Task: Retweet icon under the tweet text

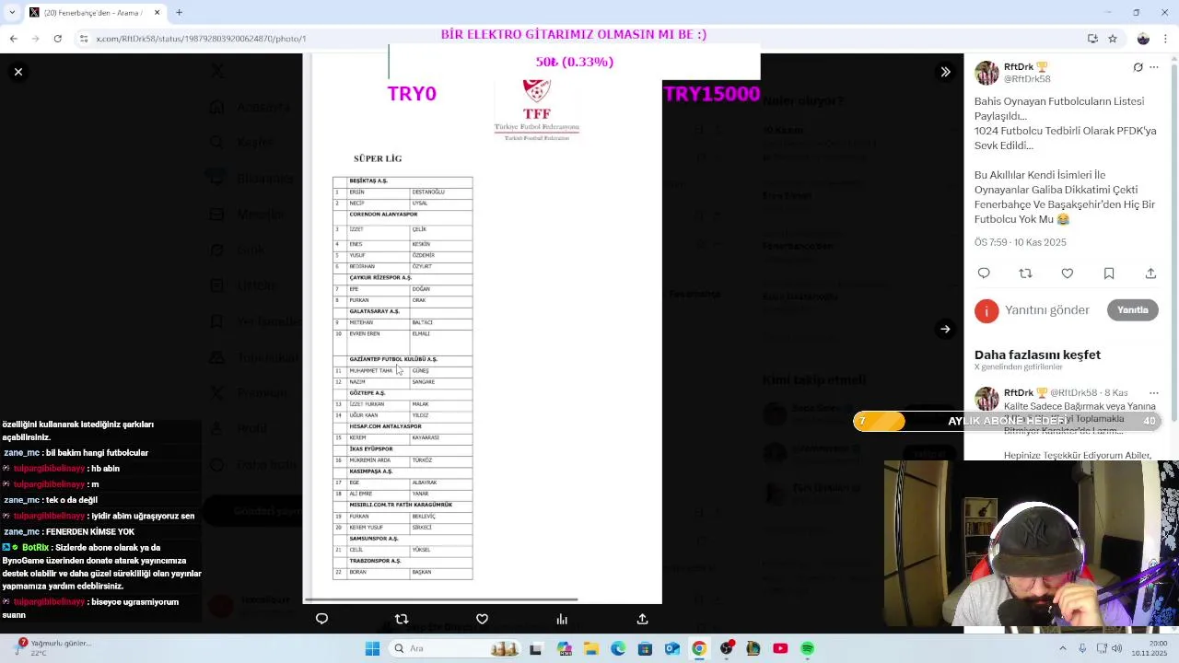Action: tap(1025, 273)
